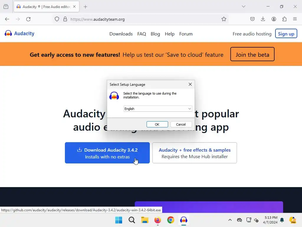Bookmark this page with star icon

tap(224, 19)
